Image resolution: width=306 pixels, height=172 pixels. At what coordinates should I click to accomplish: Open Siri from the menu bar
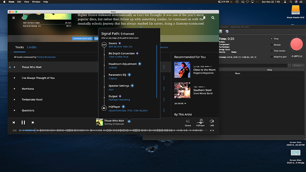pyautogui.click(x=296, y=2)
